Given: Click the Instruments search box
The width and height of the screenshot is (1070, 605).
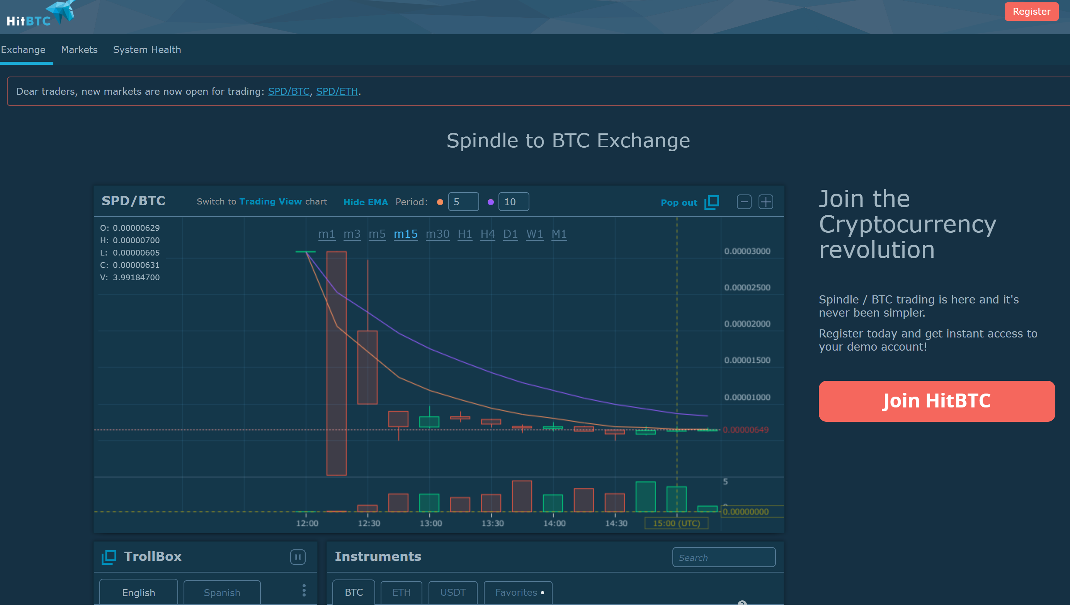Looking at the screenshot, I should pyautogui.click(x=724, y=557).
